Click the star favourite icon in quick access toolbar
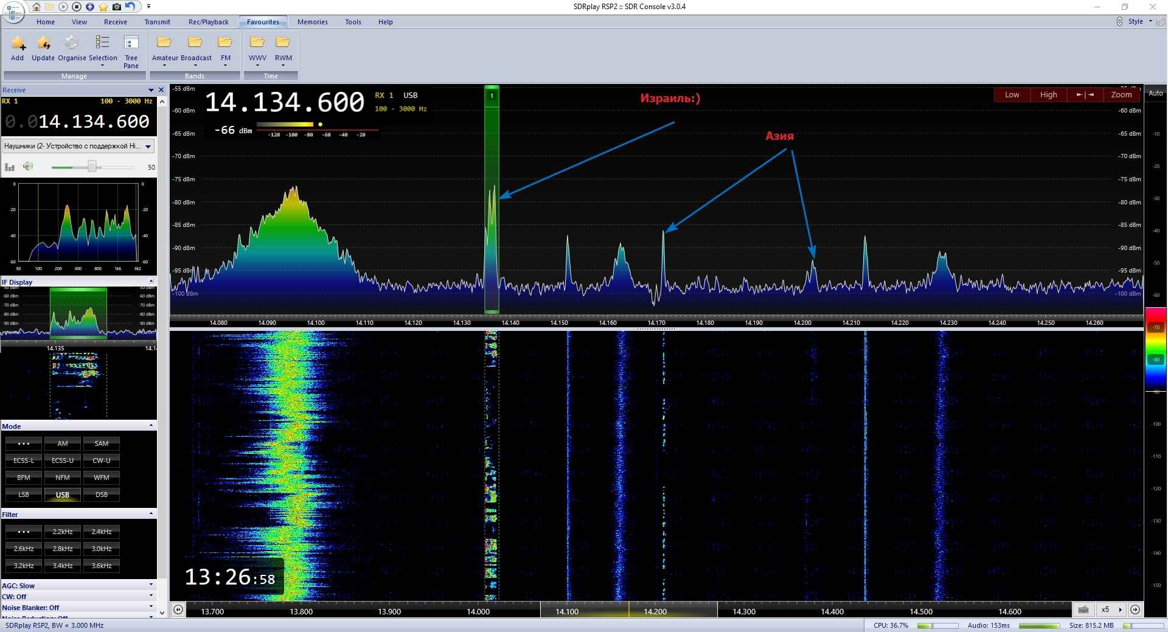Screen dimensions: 1168x632 [103, 7]
